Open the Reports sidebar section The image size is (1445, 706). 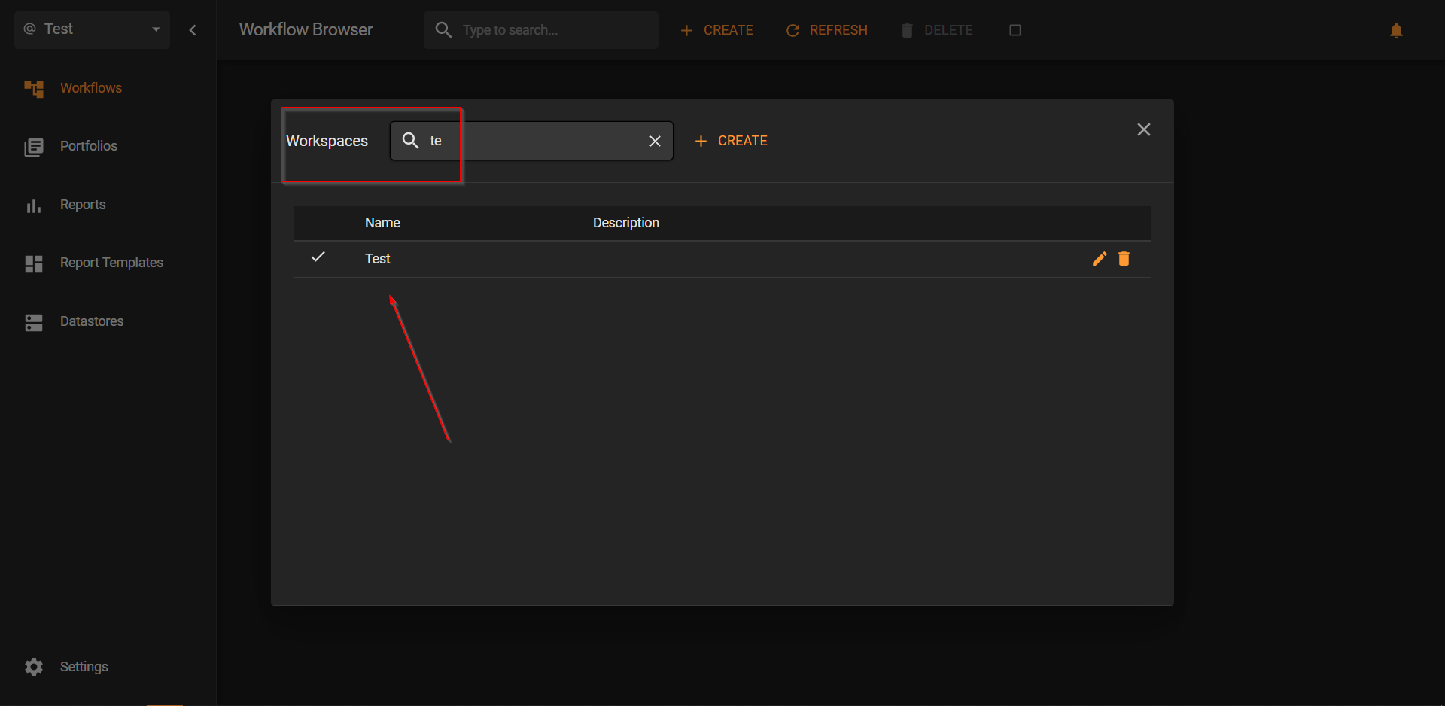82,205
